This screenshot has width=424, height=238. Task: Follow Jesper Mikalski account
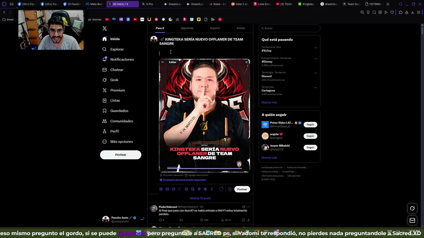coord(310,147)
